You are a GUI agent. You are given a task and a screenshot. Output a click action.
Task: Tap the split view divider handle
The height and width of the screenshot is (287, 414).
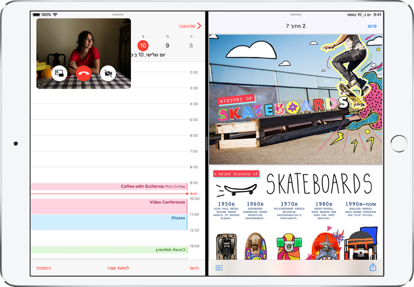(x=207, y=147)
